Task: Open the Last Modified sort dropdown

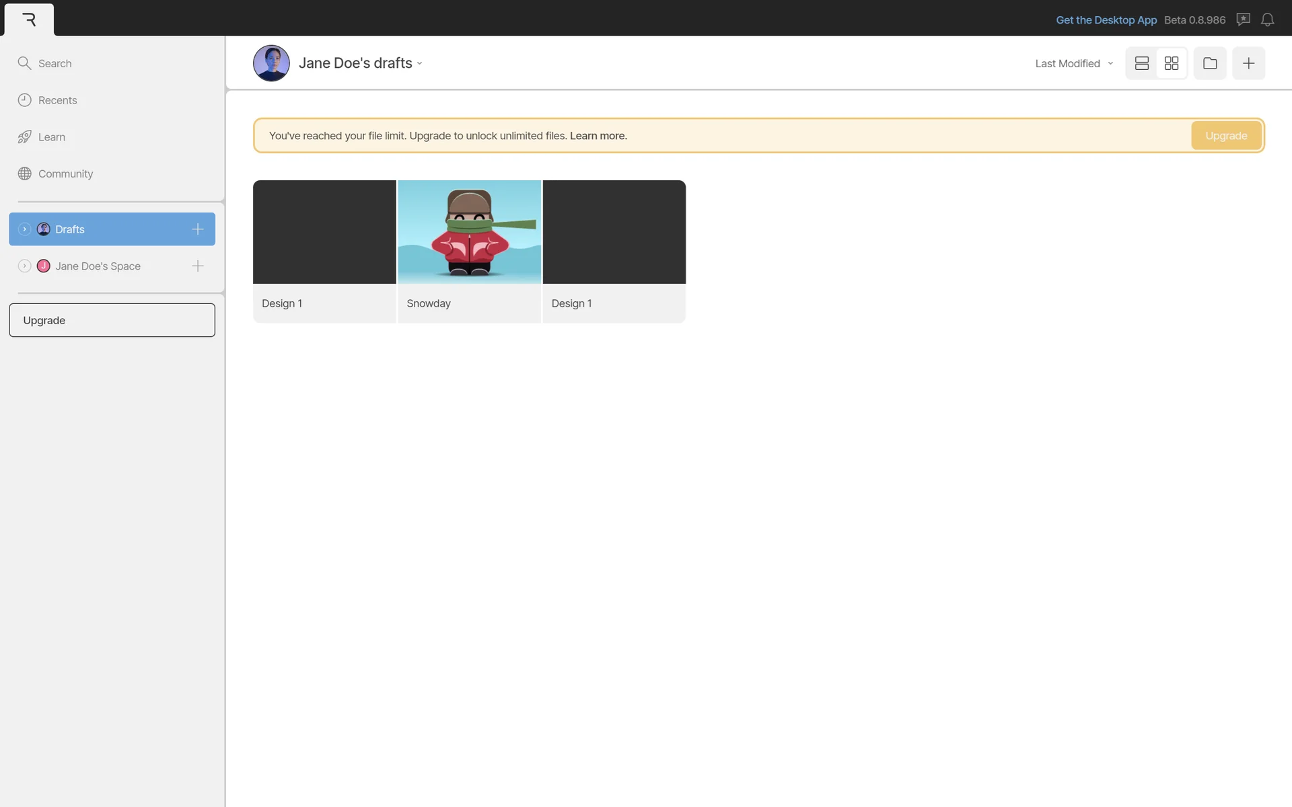Action: pos(1073,63)
